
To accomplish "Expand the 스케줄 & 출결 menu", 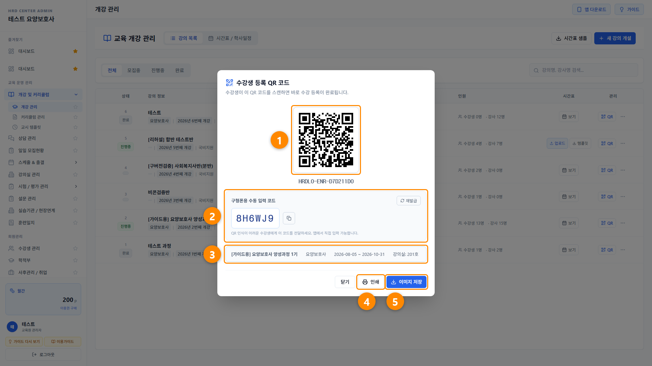I will [x=43, y=162].
